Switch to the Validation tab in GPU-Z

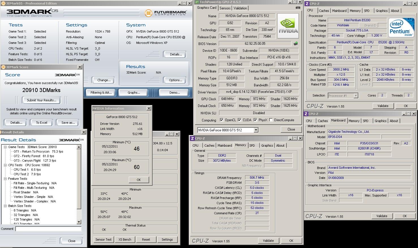(x=240, y=8)
